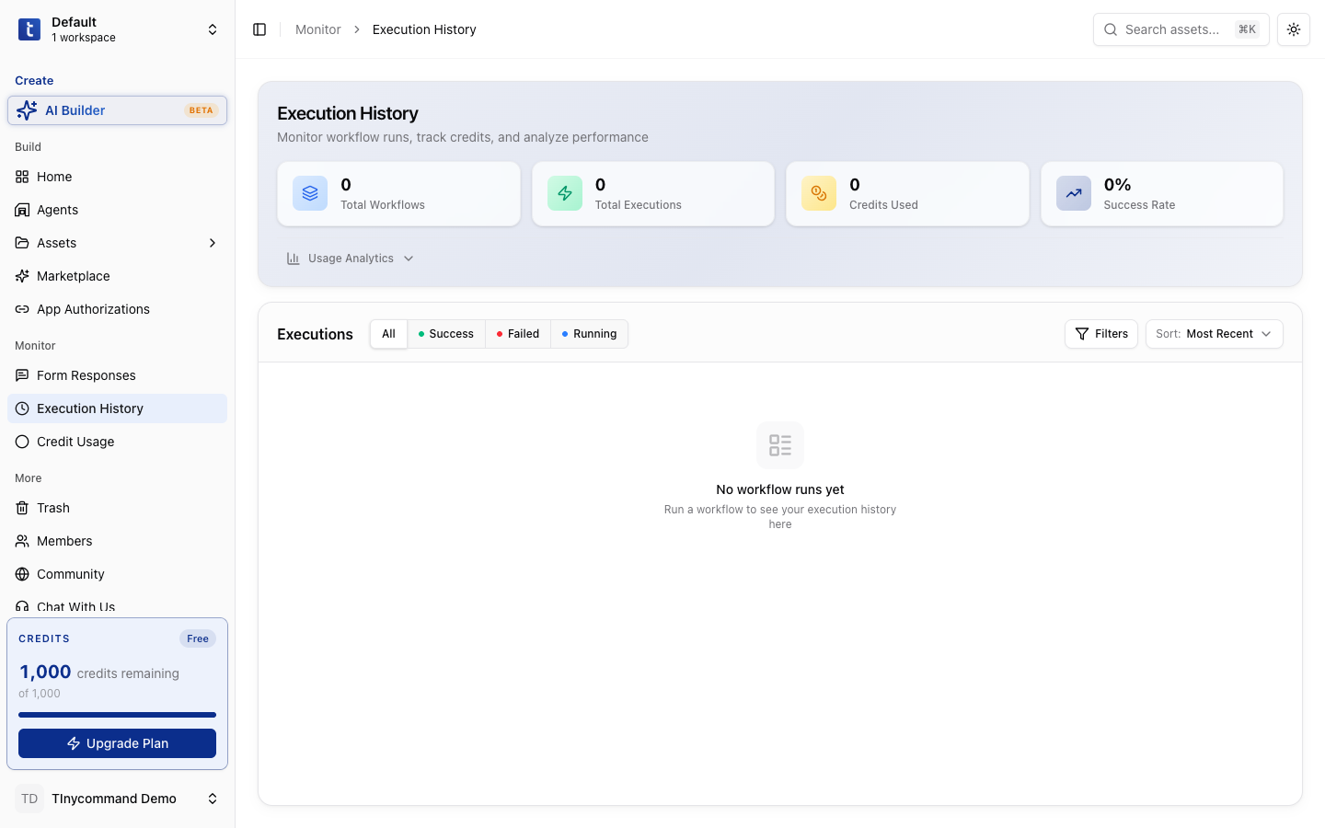Click the empty-state list icon

(x=780, y=445)
